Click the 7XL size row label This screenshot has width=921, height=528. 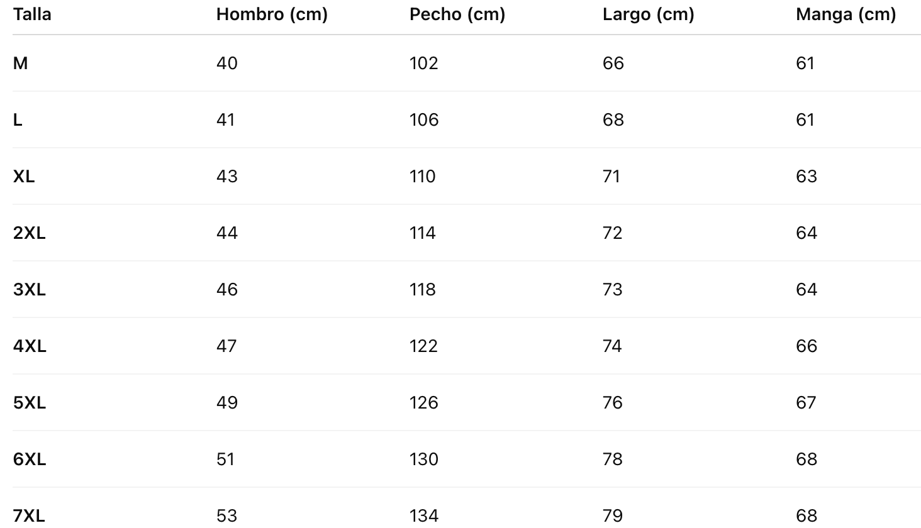click(30, 515)
